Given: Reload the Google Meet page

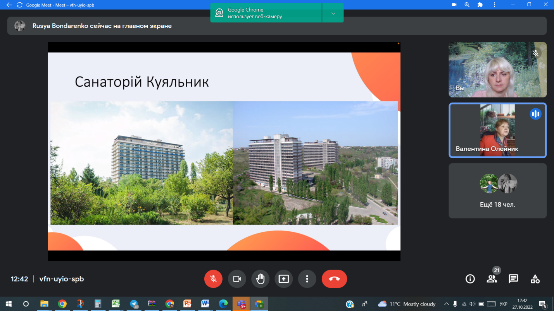Looking at the screenshot, I should tap(19, 5).
